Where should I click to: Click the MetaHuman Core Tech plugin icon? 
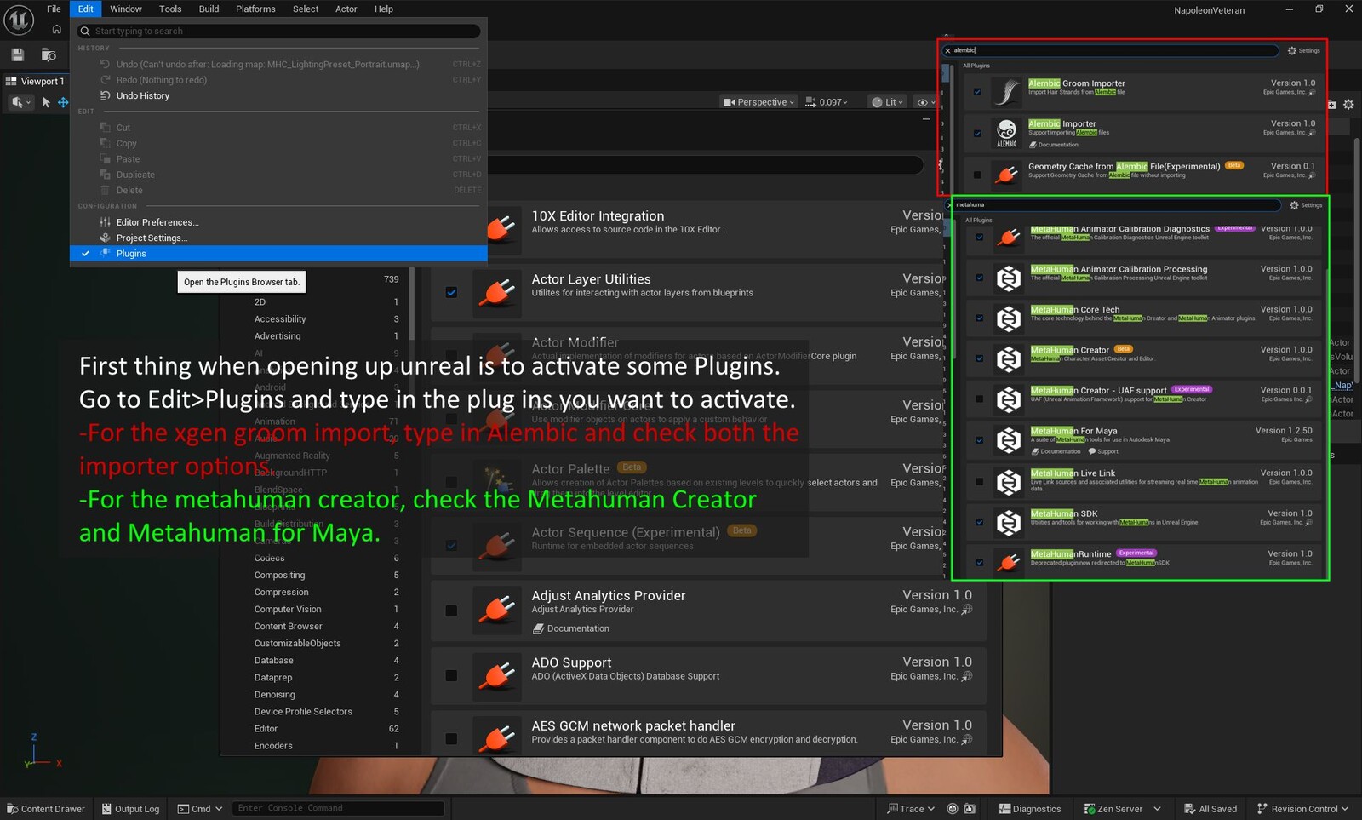tap(1009, 318)
